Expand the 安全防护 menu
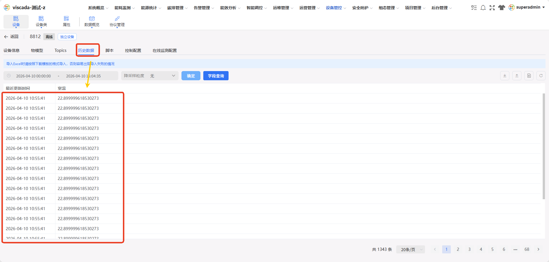This screenshot has width=549, height=262. [x=362, y=8]
